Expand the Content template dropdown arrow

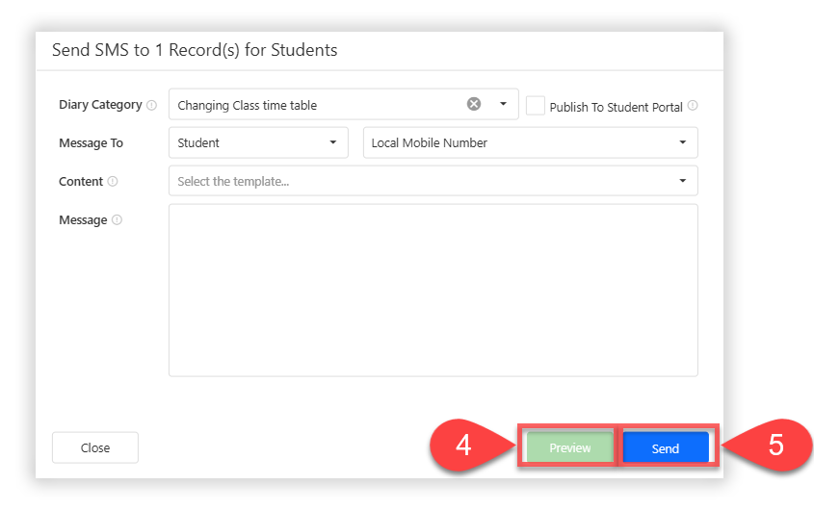(682, 181)
